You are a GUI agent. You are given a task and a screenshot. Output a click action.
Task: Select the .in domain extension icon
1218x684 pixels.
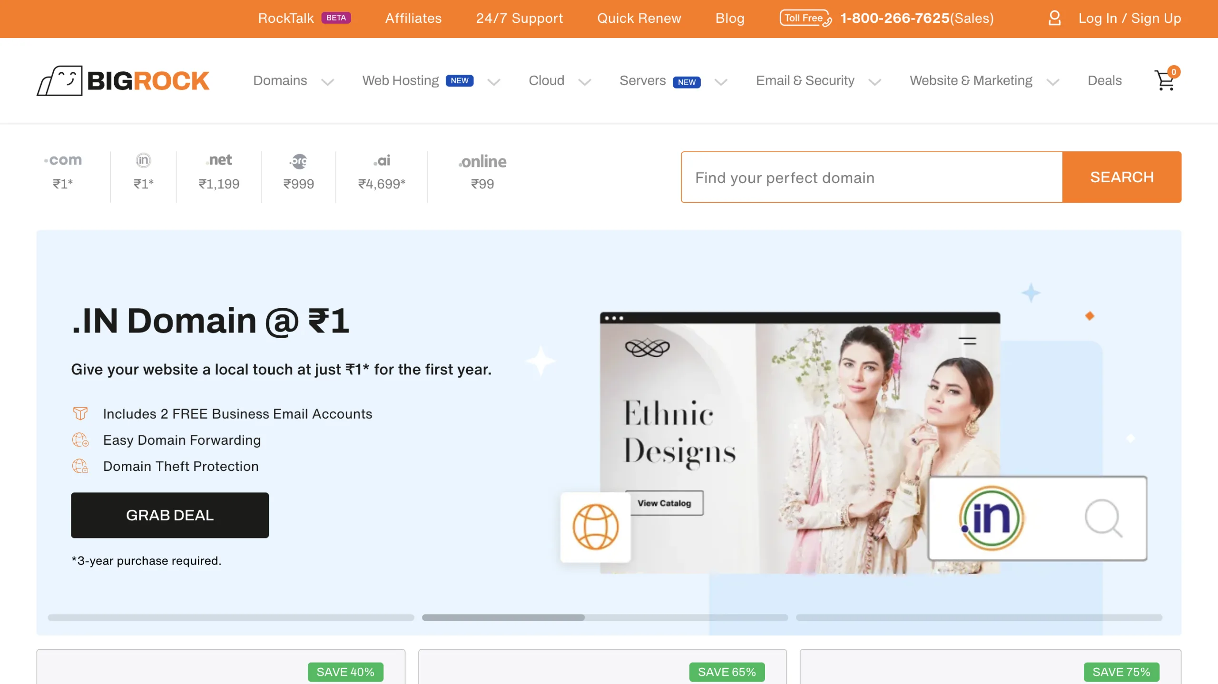pos(143,160)
